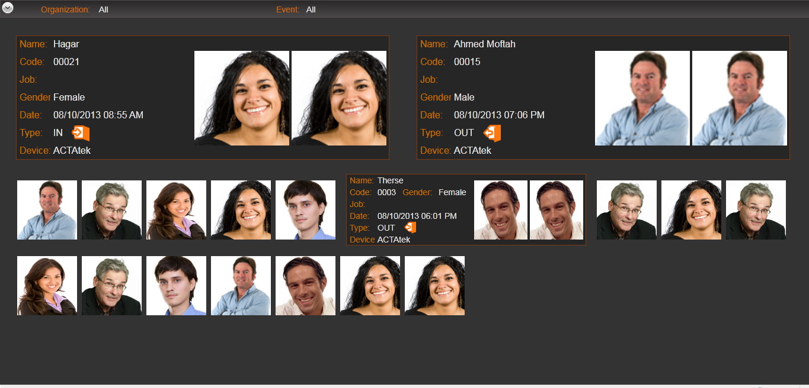The width and height of the screenshot is (809, 388).
Task: Select the young dark-haired man thumbnail beside Therse's card
Action: 305,210
